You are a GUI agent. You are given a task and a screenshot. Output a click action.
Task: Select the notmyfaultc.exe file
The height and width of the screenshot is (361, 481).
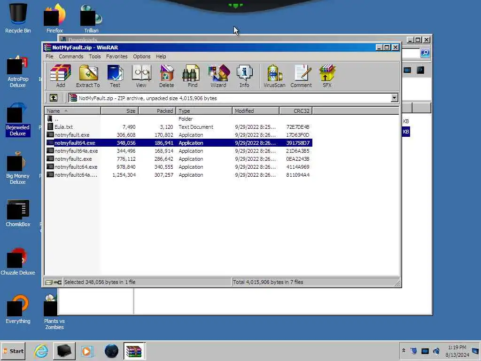click(178, 159)
